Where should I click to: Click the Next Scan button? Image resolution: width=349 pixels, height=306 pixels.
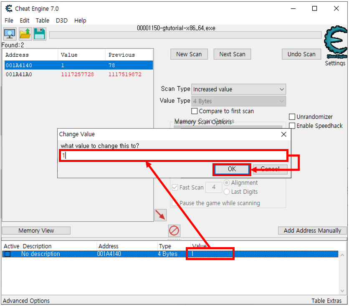(232, 54)
